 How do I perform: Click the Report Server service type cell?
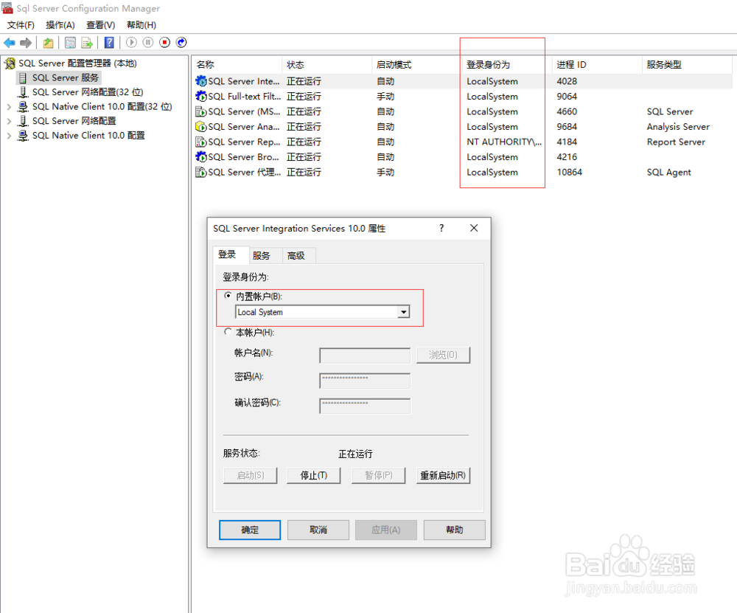tap(675, 142)
